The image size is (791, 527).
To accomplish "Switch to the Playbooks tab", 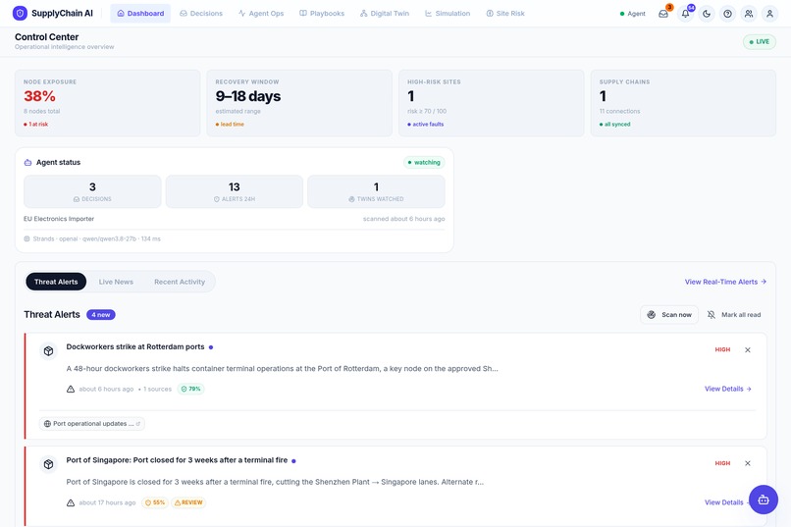I will pyautogui.click(x=322, y=14).
